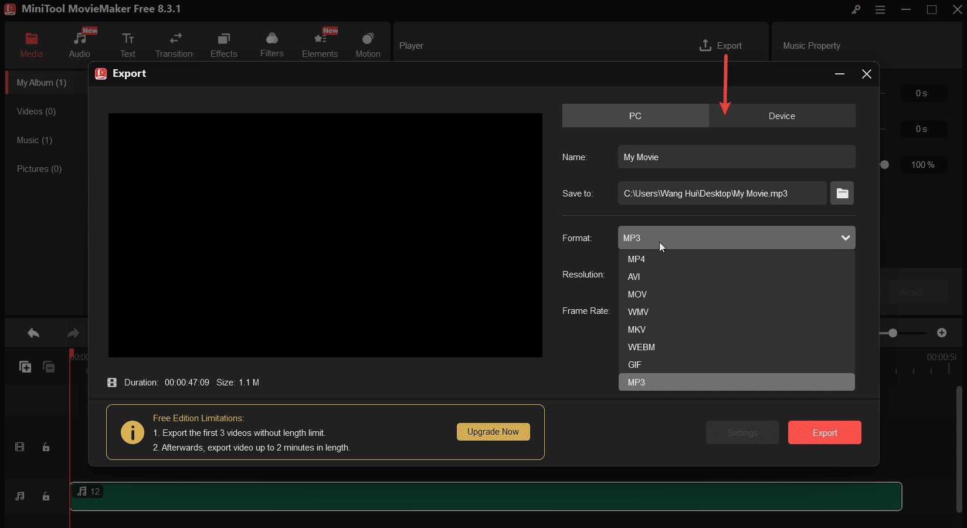Open the Audio library tab icon
The image size is (967, 528).
(80, 39)
